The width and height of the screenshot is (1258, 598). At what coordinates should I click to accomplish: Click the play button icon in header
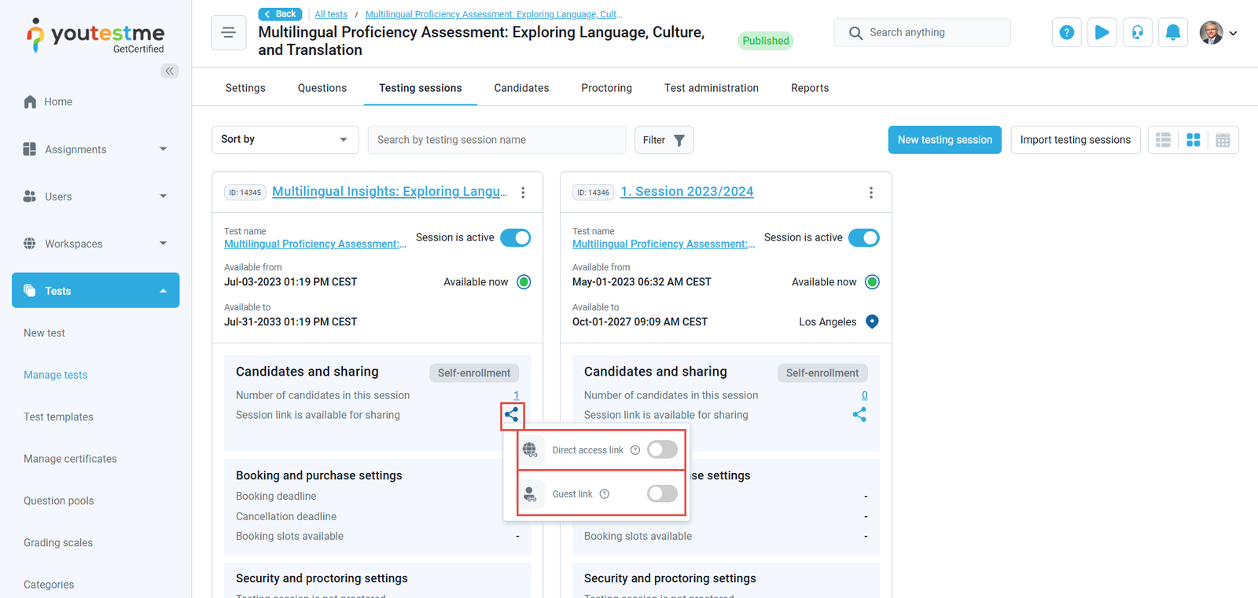coord(1102,32)
